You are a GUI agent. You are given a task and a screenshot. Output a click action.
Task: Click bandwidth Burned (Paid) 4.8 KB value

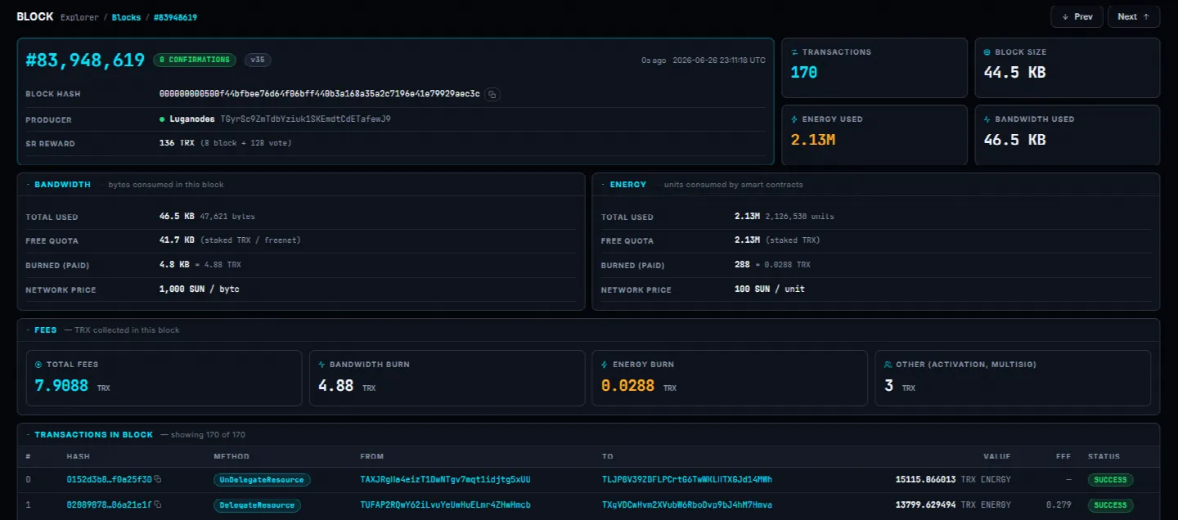[174, 265]
